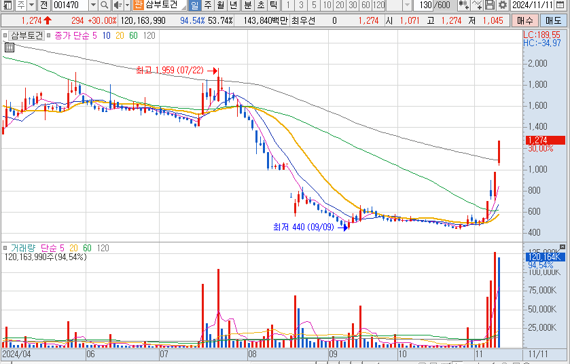The height and width of the screenshot is (364, 570).
Task: Click the green 60 price MA legend
Action: 133,35
